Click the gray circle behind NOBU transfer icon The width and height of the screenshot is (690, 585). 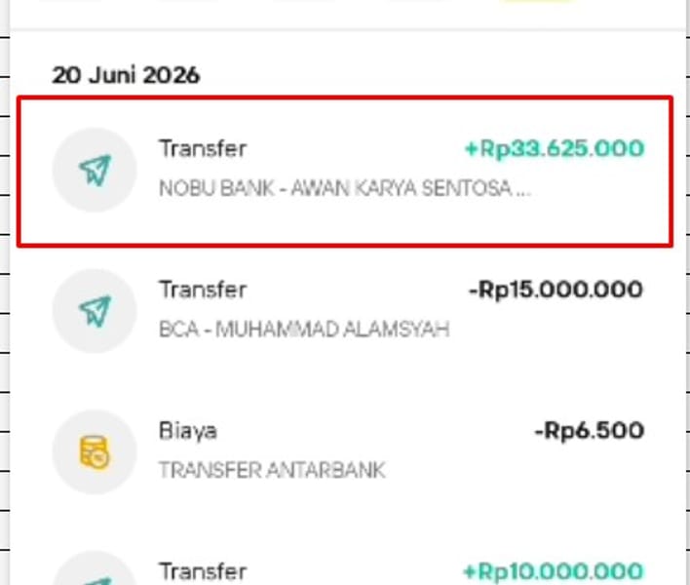[95, 170]
